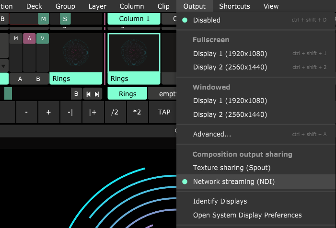Screen dimensions: 336x228
Task: Click the green crossfader handle
Action: point(8,93)
